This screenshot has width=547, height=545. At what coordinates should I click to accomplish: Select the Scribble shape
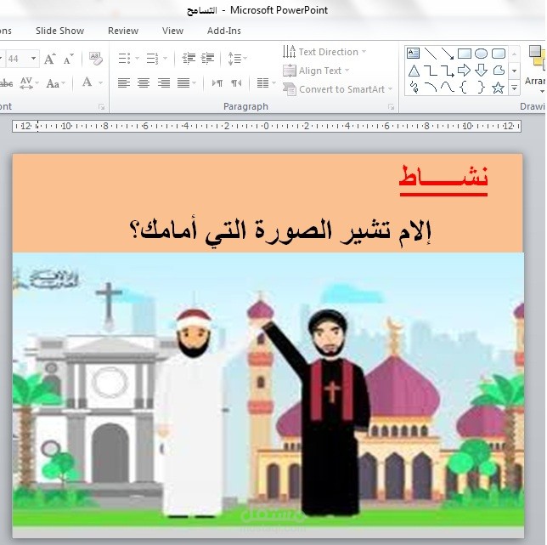(414, 88)
